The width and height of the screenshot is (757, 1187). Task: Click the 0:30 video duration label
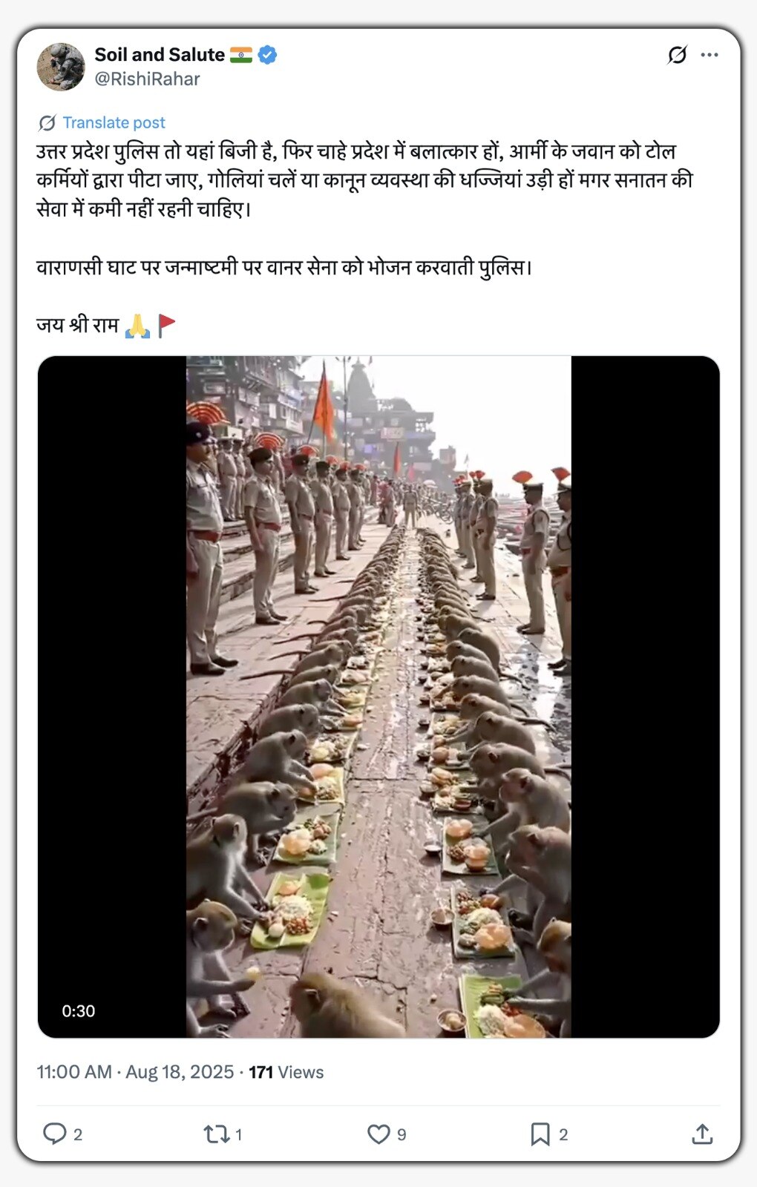pos(79,1010)
